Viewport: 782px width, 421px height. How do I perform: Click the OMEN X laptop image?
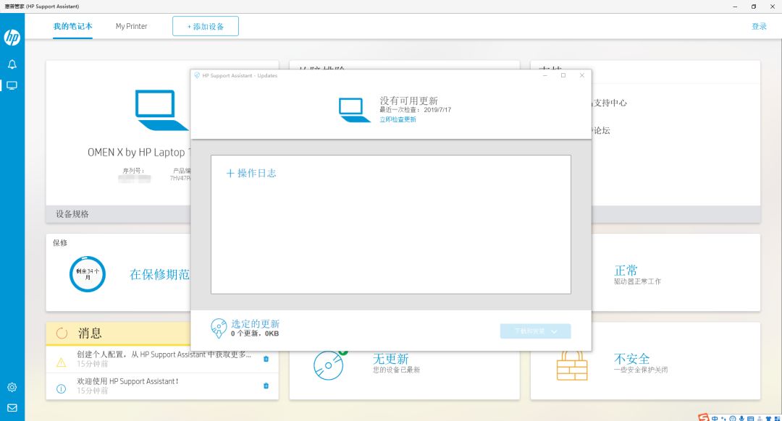click(162, 110)
